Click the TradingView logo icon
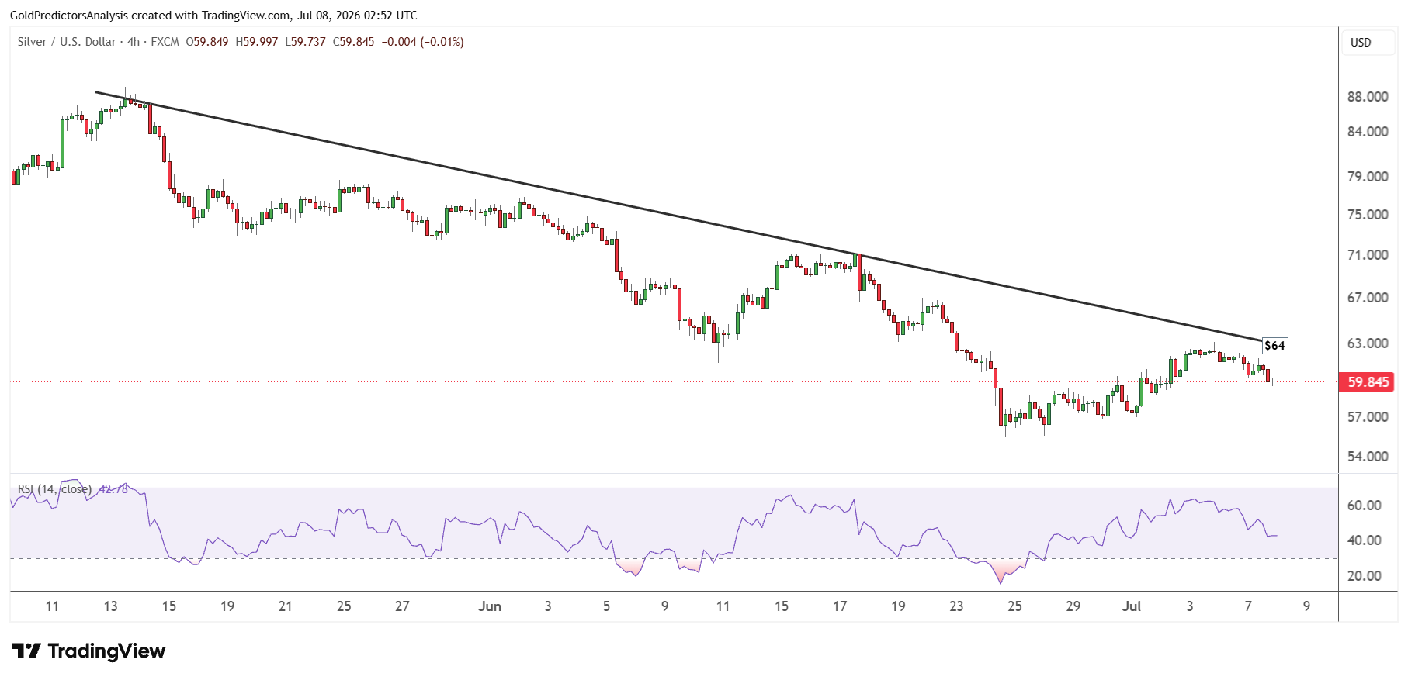Viewport: 1408px width, 680px height. click(26, 651)
